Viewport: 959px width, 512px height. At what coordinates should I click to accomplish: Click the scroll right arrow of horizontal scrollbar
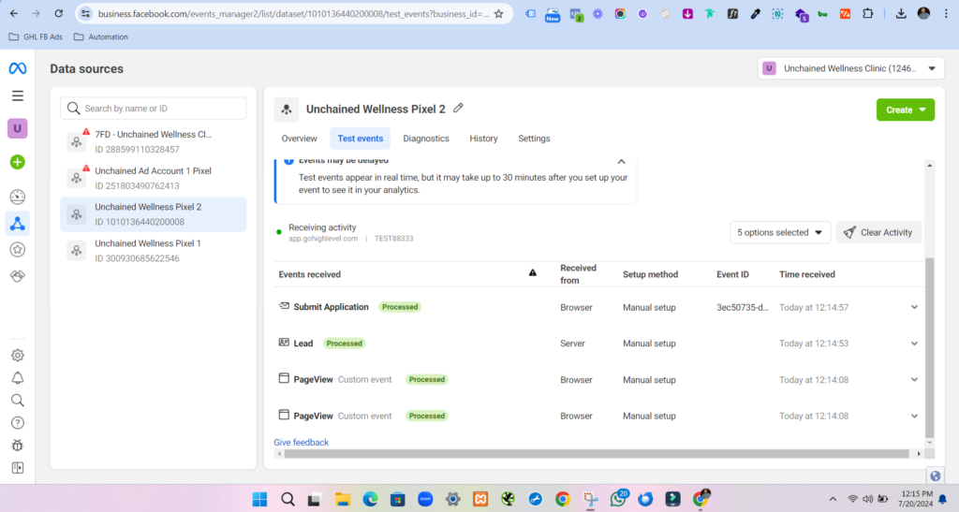919,453
